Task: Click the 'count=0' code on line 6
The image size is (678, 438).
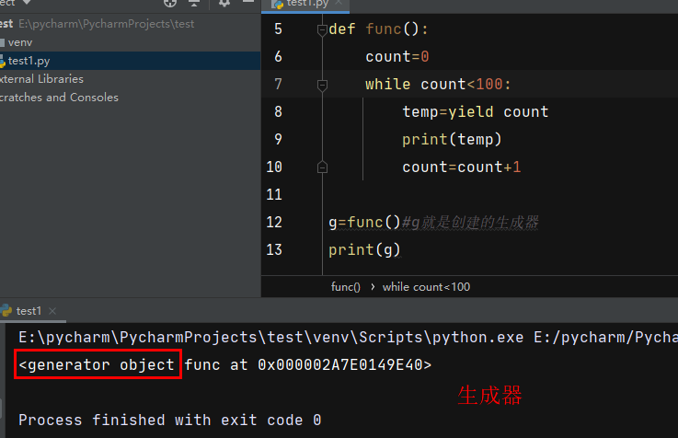Action: point(396,57)
